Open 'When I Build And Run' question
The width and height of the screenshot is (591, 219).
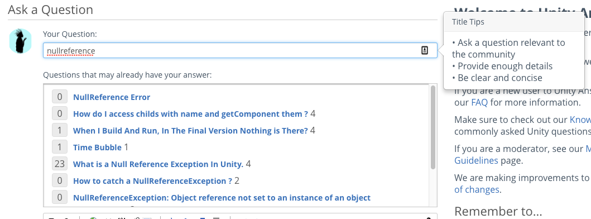click(x=190, y=131)
